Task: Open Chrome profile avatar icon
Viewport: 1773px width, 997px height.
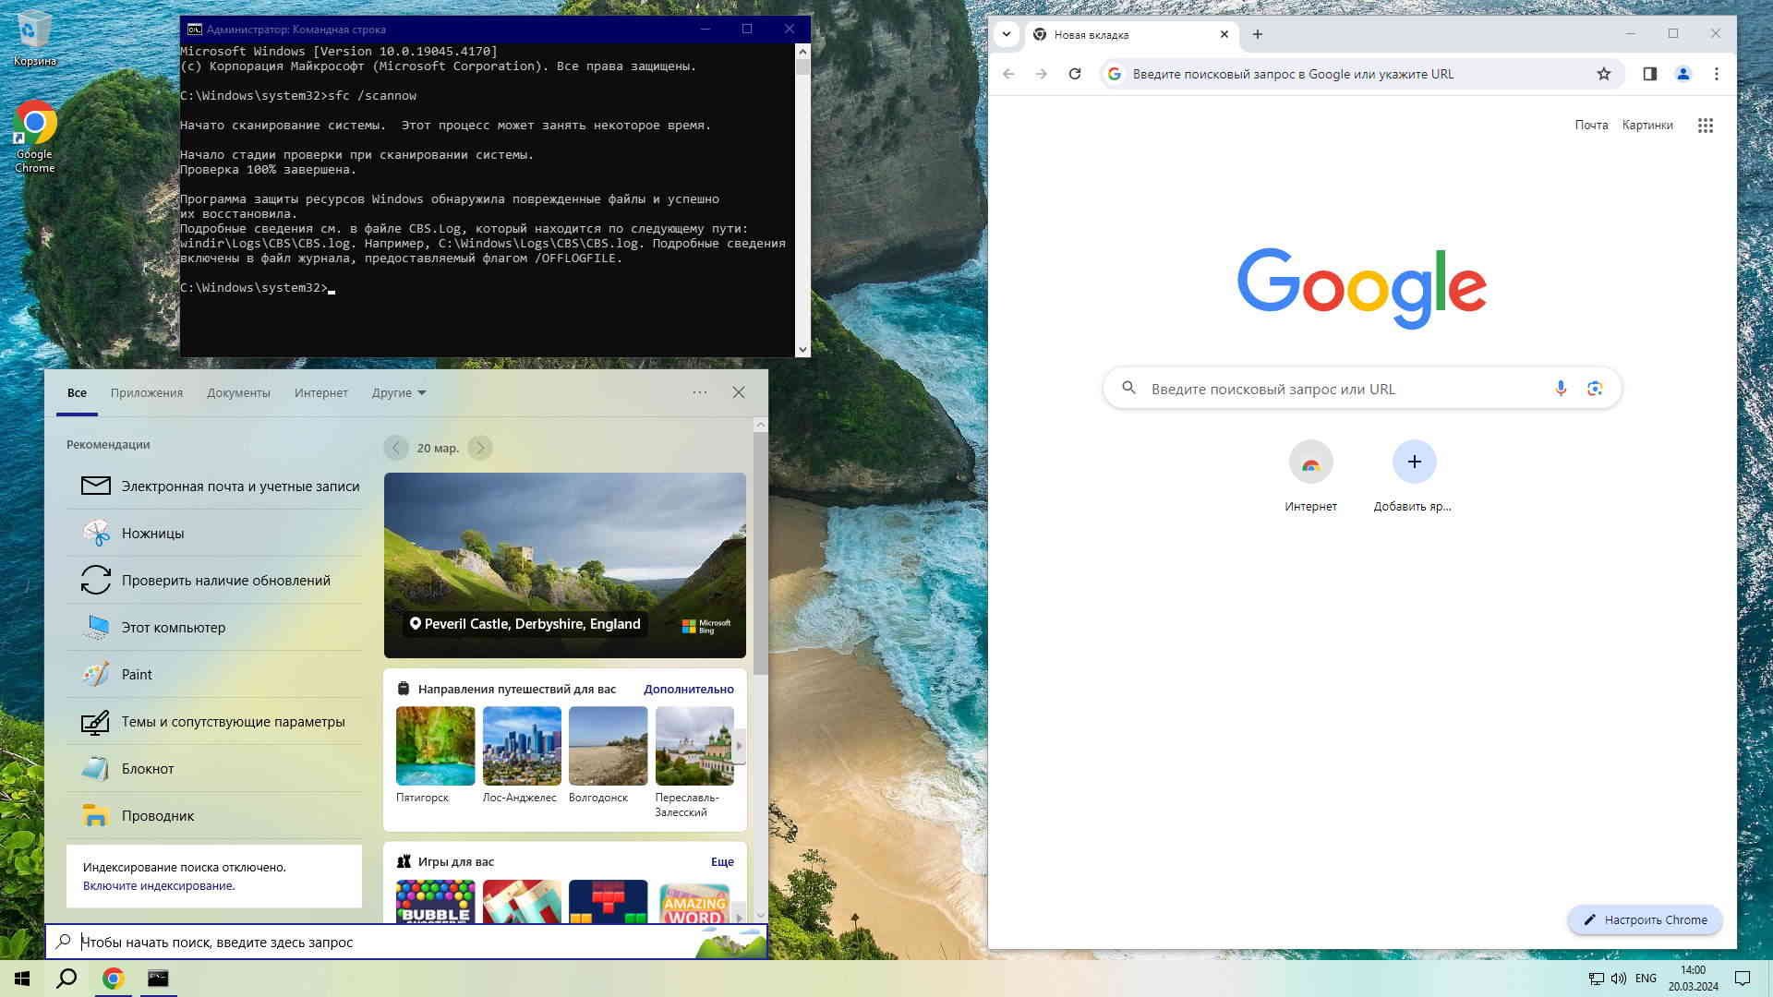Action: [1683, 74]
